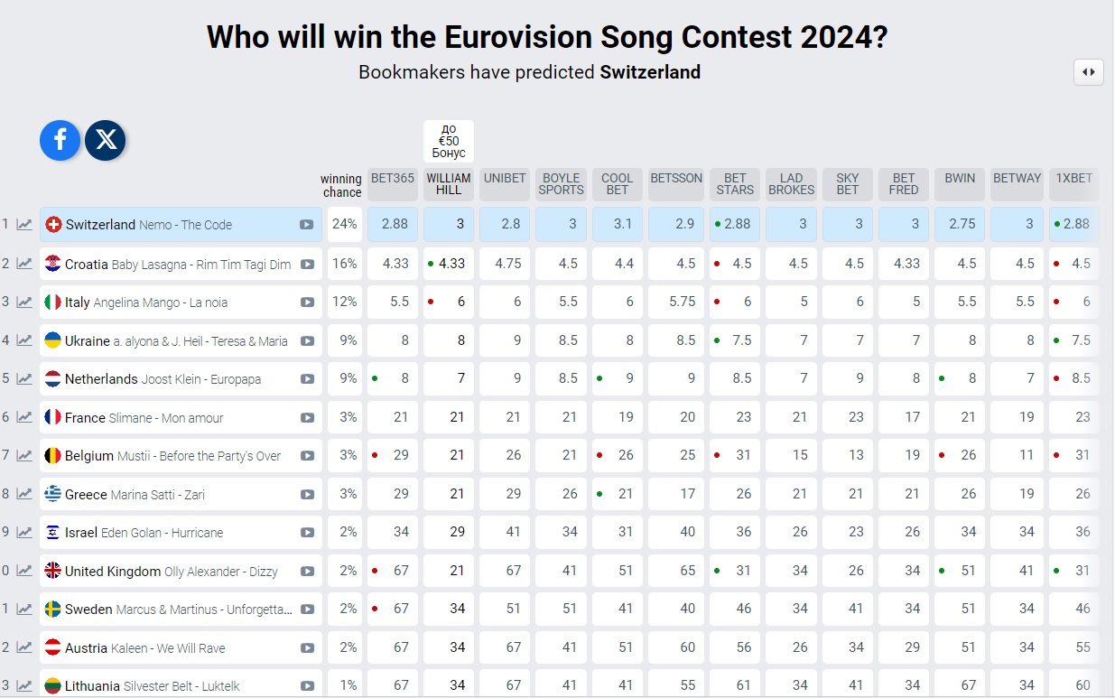Screen dimensions: 1115x698
Task: Play Sweden's "Unforgettable" video
Action: click(x=307, y=609)
